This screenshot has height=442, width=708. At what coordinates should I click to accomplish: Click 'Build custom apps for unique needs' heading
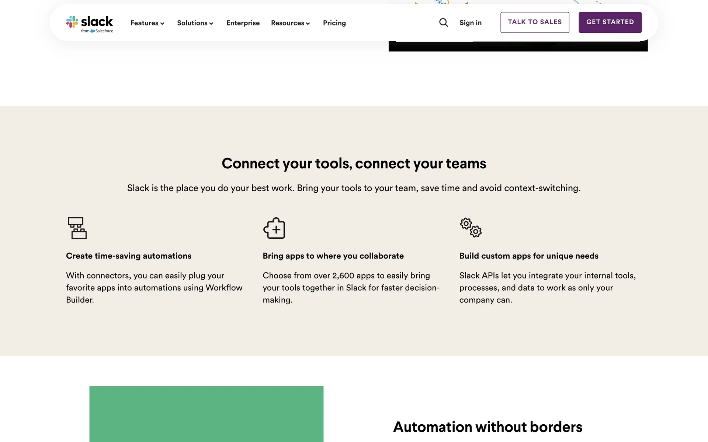(x=528, y=256)
